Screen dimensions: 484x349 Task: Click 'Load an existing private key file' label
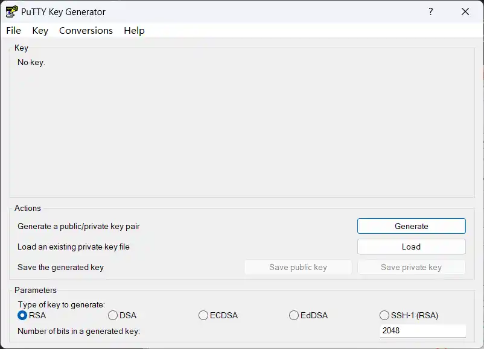point(74,247)
